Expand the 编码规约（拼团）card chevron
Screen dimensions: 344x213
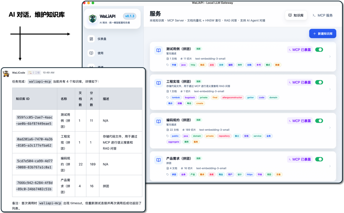pos(330,127)
